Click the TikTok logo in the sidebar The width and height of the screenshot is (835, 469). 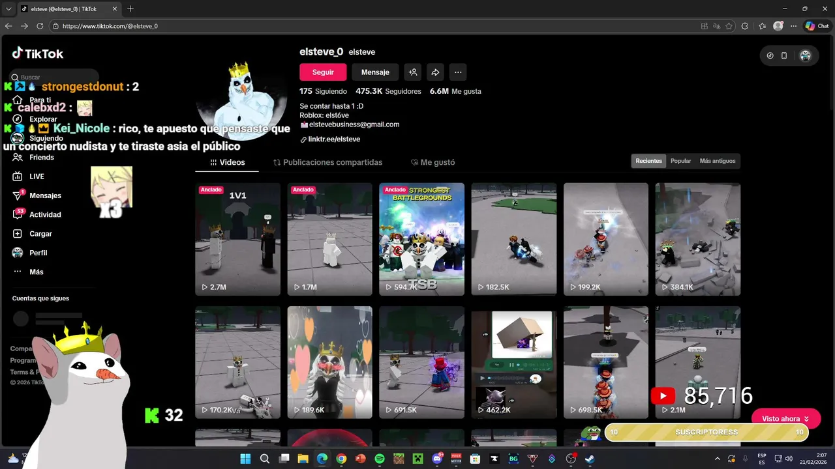pyautogui.click(x=37, y=53)
